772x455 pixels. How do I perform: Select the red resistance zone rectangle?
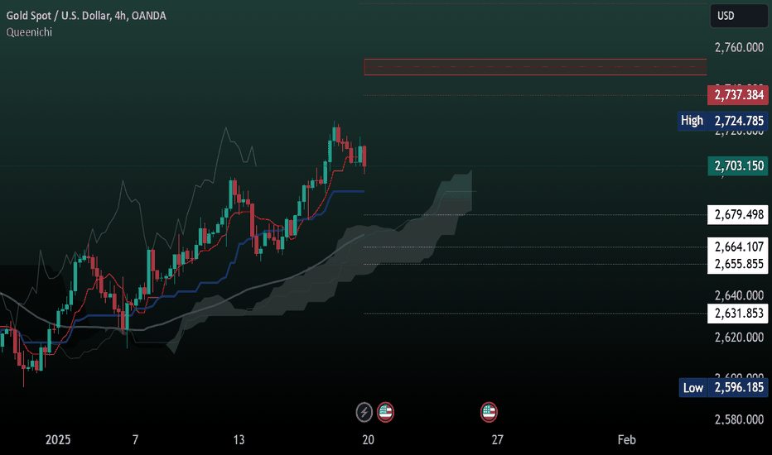click(x=535, y=67)
